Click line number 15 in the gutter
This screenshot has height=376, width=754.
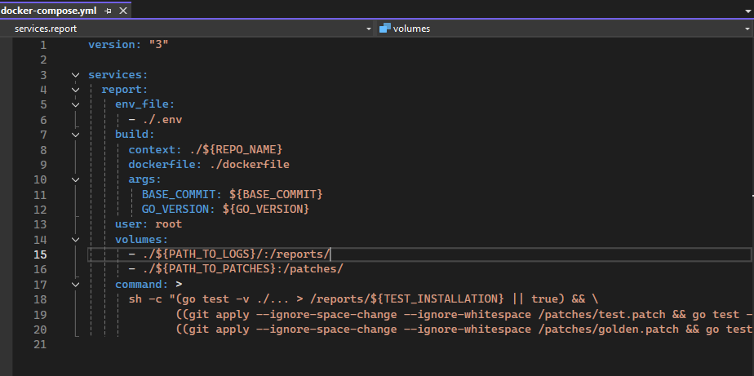coord(40,254)
